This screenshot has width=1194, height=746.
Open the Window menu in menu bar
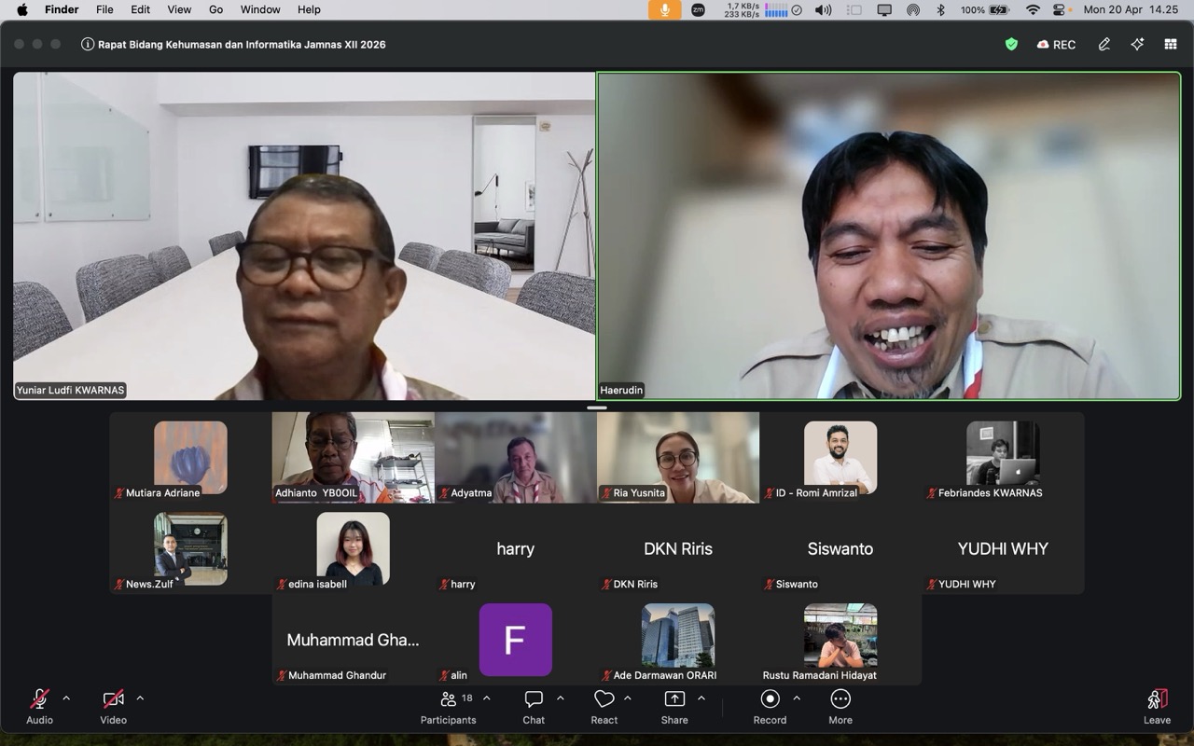pos(260,9)
